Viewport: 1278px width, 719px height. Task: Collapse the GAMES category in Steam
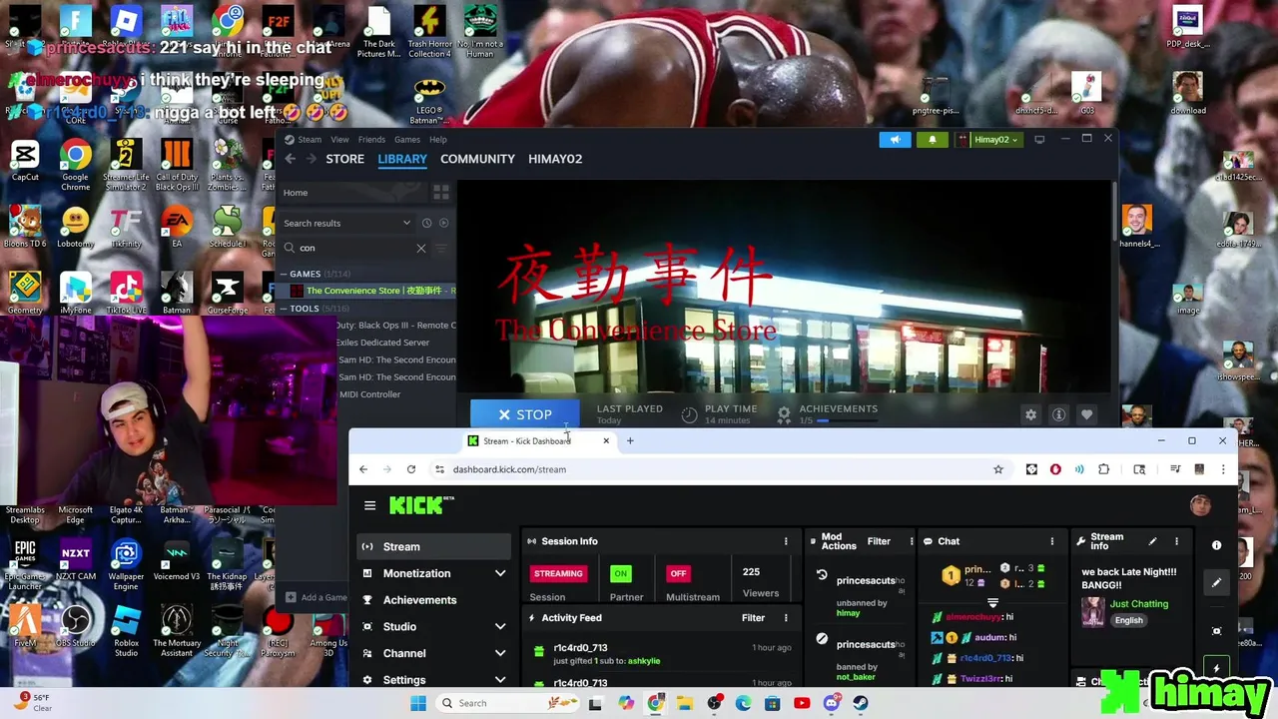pyautogui.click(x=285, y=274)
